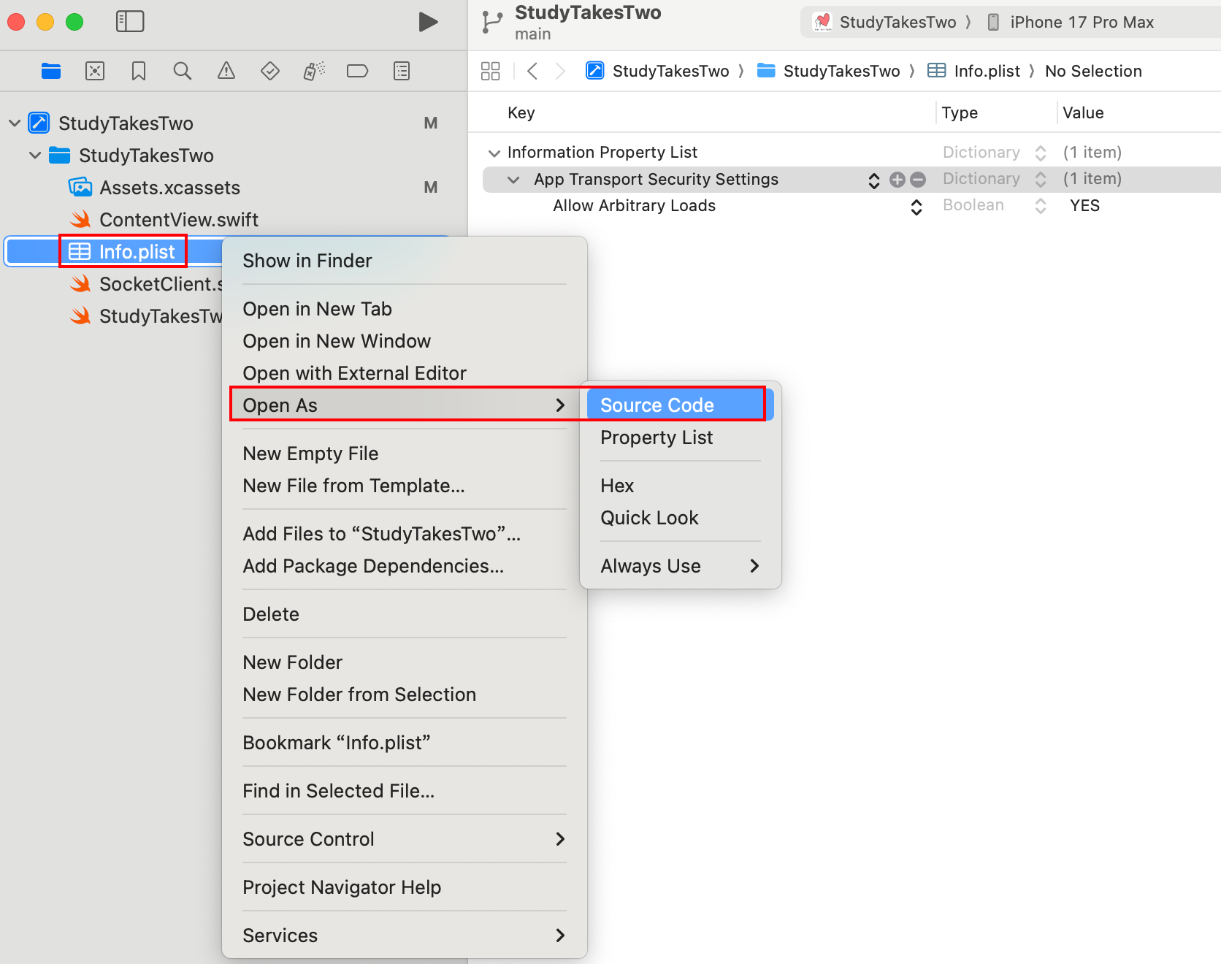1221x964 pixels.
Task: Select ContentView.swift in the navigator
Action: pyautogui.click(x=178, y=220)
